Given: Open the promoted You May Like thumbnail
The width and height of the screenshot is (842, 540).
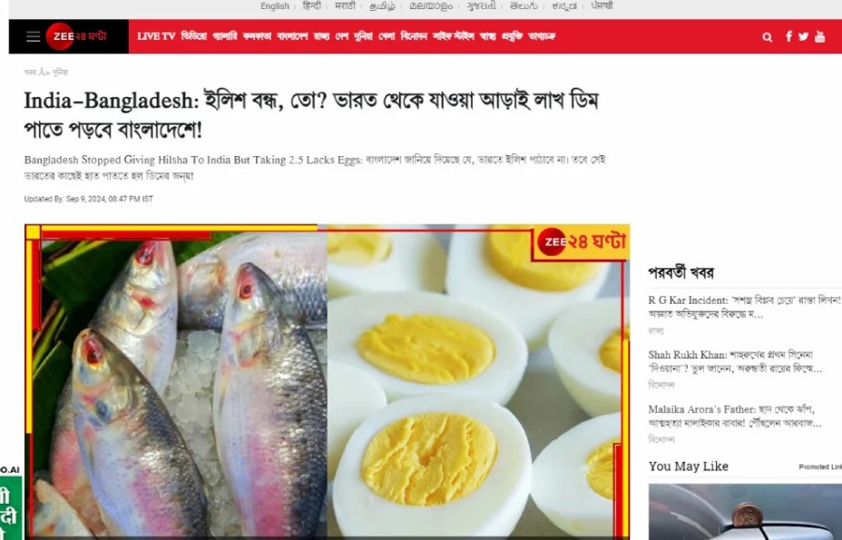Looking at the screenshot, I should 745,512.
